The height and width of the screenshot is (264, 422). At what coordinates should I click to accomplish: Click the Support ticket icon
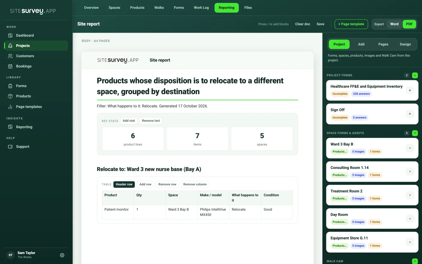coord(10,147)
